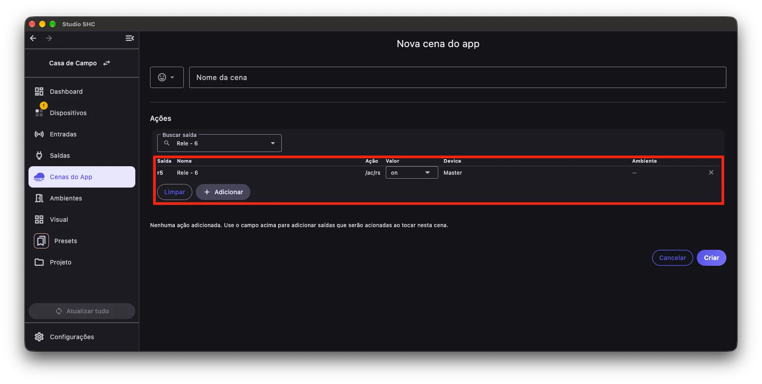Click the Master device cell
Viewport: 762px width, 384px height.
[x=453, y=173]
